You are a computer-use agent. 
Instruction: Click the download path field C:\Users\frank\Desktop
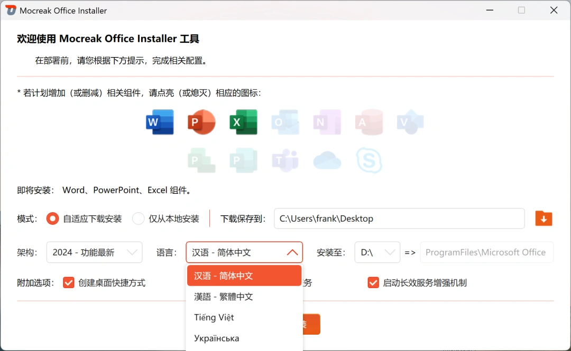pyautogui.click(x=399, y=219)
